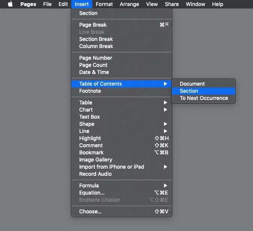Insert a Highlight

click(122, 138)
